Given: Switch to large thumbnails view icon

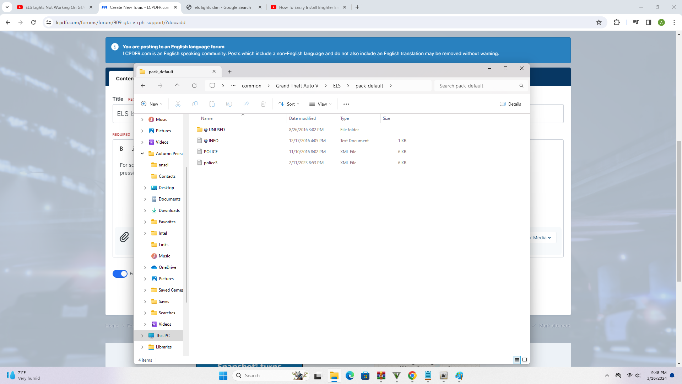Looking at the screenshot, I should click(x=525, y=360).
